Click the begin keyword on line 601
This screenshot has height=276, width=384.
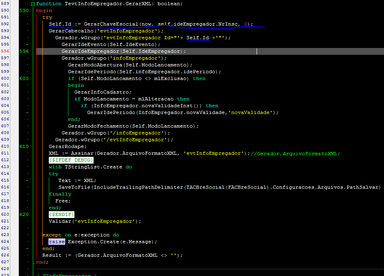point(76,85)
